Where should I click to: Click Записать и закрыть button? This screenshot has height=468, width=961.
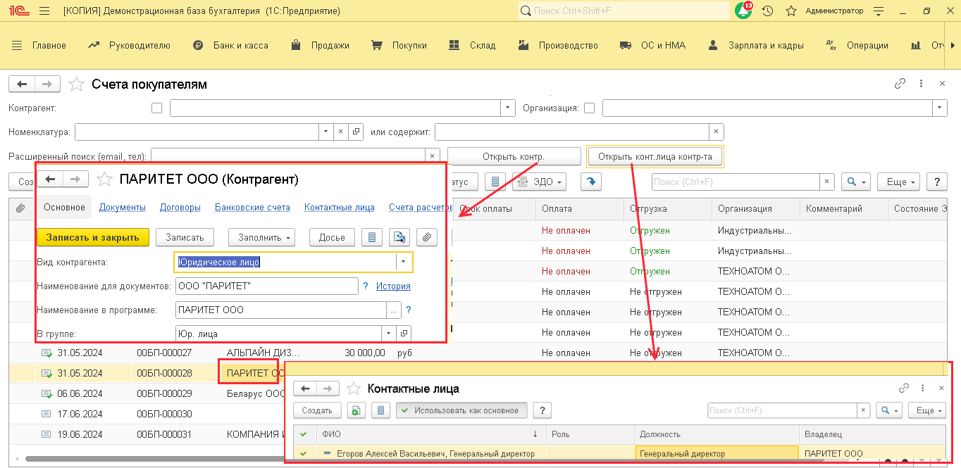[93, 237]
